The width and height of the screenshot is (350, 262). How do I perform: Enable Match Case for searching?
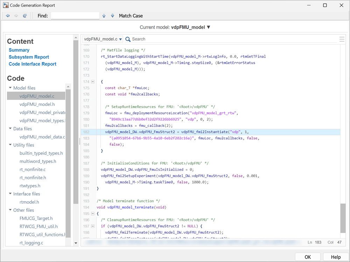[x=131, y=16]
